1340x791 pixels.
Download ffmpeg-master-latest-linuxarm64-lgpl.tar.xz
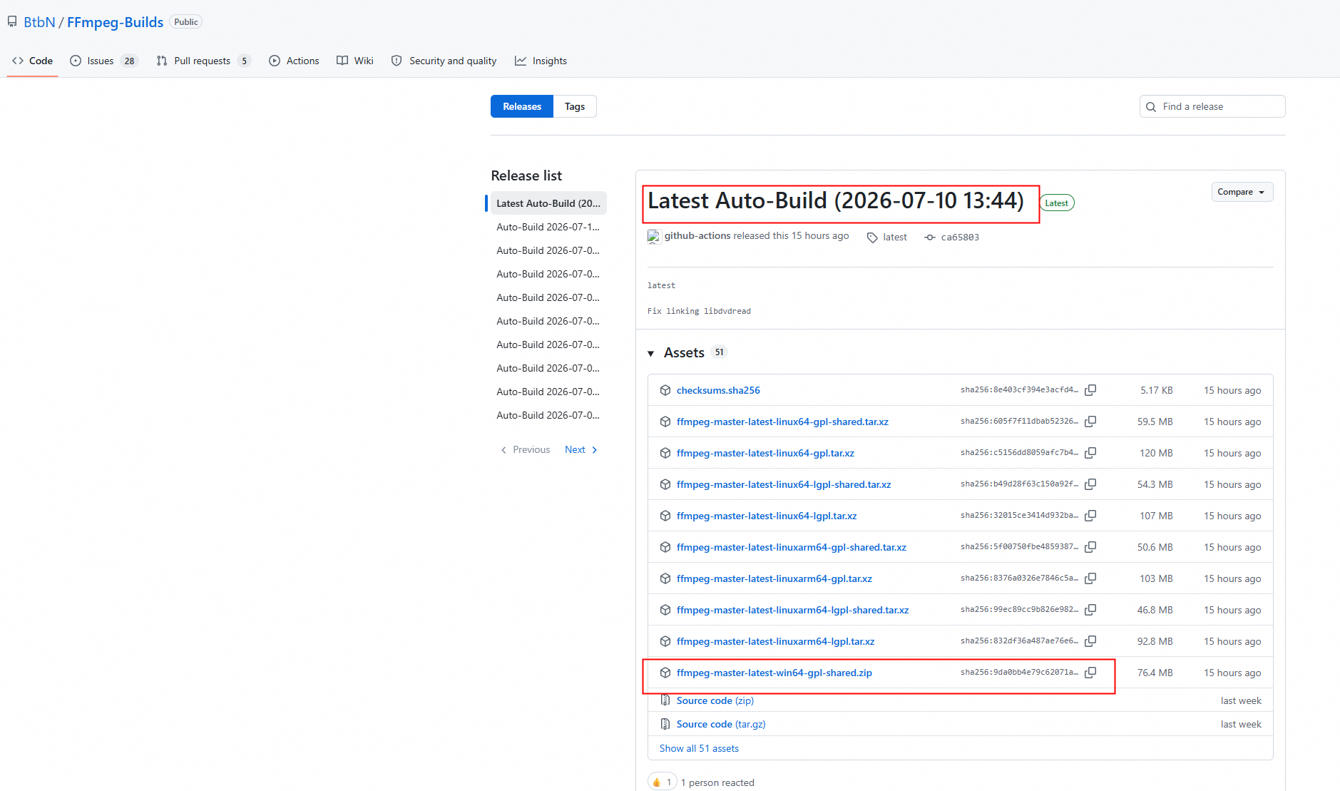776,641
